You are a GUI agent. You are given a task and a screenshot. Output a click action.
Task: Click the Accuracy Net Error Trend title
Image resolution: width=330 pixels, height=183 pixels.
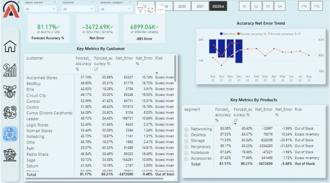click(260, 23)
